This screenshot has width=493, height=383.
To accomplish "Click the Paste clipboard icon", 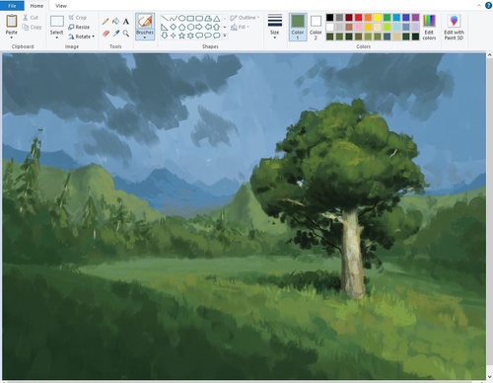I will [x=12, y=21].
